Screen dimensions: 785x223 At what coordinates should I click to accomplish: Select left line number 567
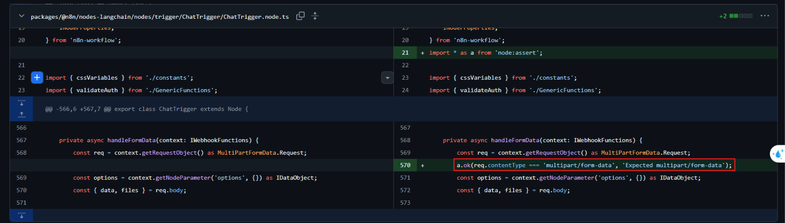point(21,140)
